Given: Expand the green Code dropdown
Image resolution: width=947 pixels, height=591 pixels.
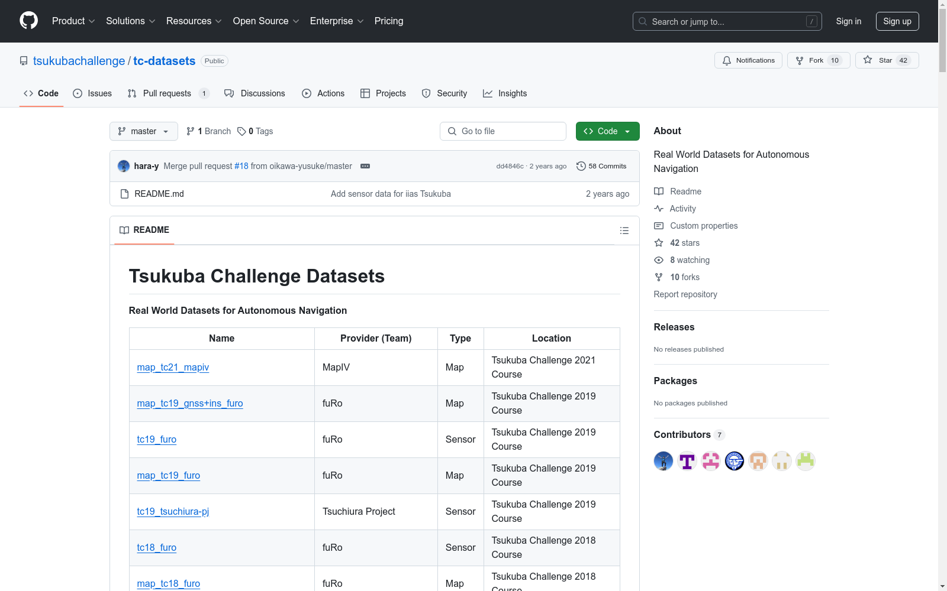Looking at the screenshot, I should [x=607, y=131].
